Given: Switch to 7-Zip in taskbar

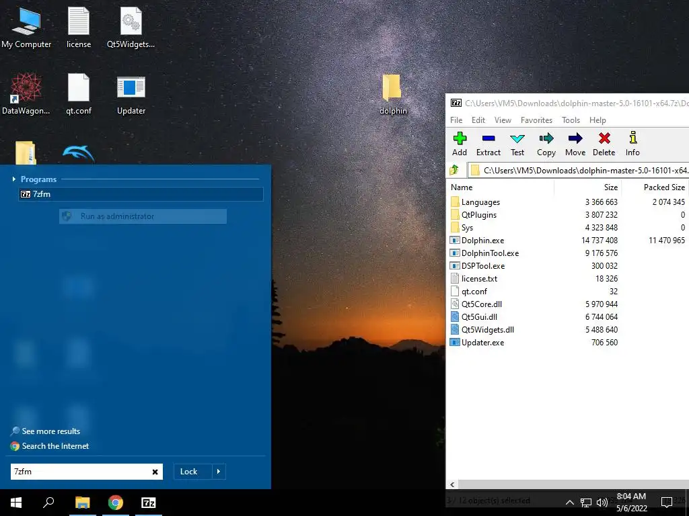Looking at the screenshot, I should (149, 503).
